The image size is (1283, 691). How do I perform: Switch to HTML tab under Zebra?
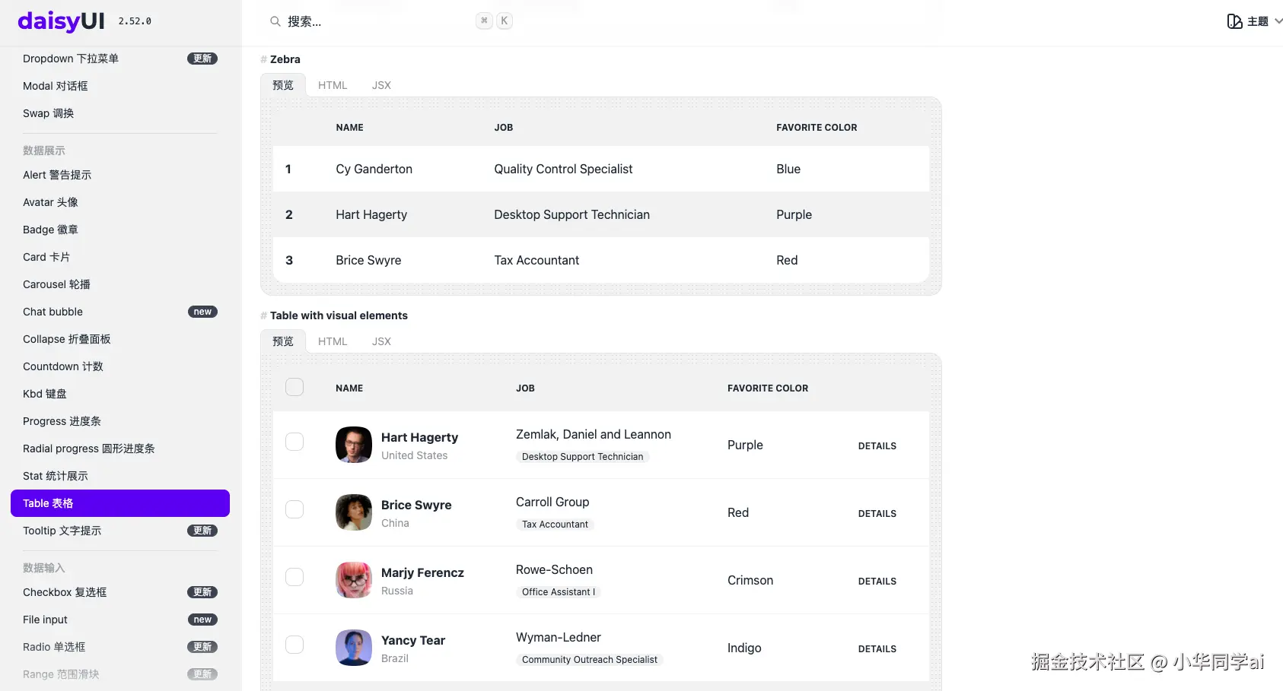click(333, 85)
